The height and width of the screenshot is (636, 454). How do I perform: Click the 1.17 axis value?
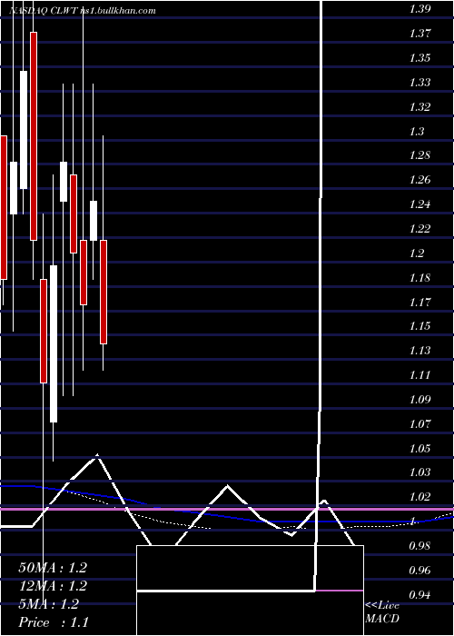click(419, 303)
